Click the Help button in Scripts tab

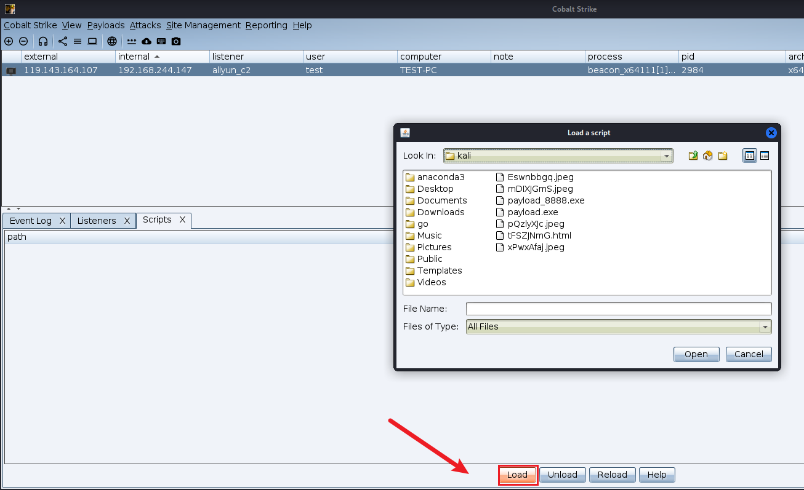657,475
